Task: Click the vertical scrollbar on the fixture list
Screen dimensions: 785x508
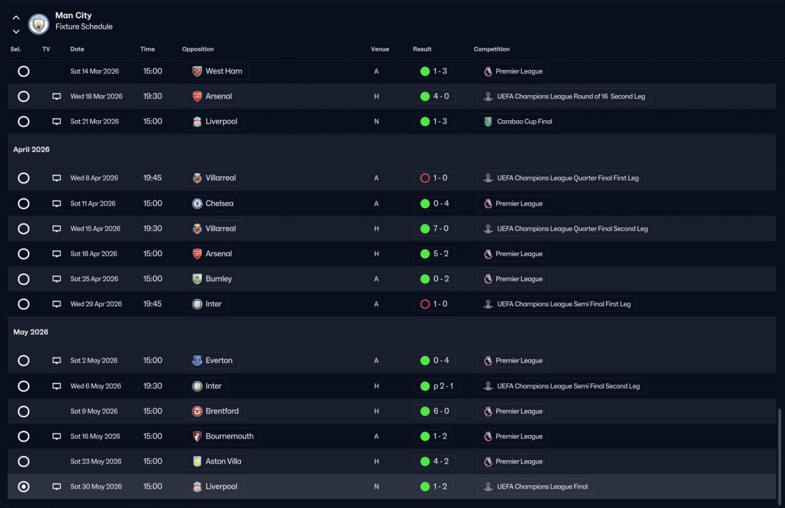Action: tap(780, 453)
